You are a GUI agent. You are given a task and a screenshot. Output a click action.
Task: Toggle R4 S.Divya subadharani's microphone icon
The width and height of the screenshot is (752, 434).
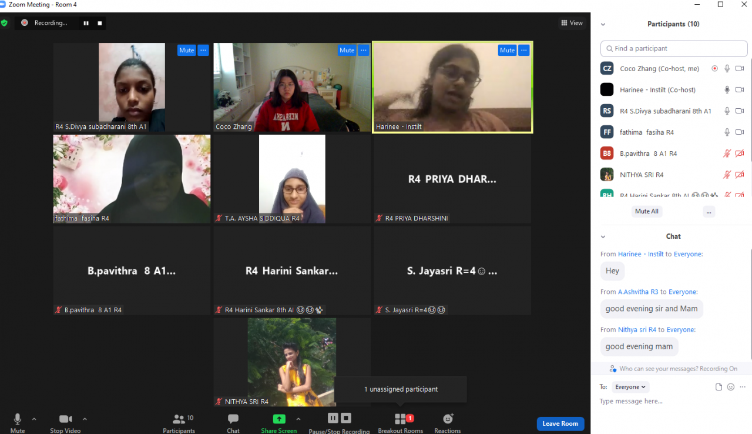727,111
